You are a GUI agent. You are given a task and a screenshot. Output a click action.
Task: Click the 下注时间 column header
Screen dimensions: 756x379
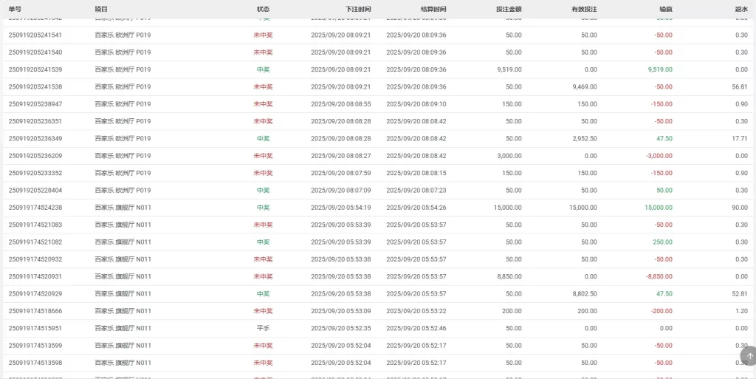[358, 9]
